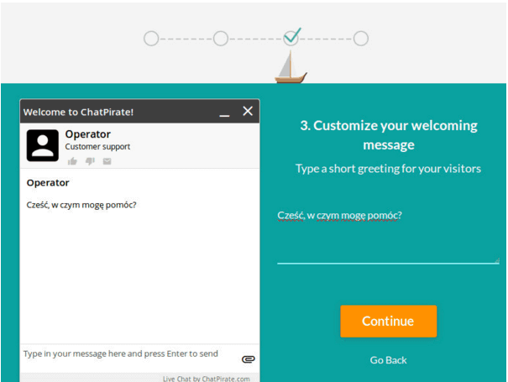Viewport: 508px width, 382px height.
Task: Click the greeting message in chat preview
Action: 81,205
